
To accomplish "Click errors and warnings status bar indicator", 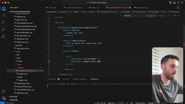I will [10, 103].
